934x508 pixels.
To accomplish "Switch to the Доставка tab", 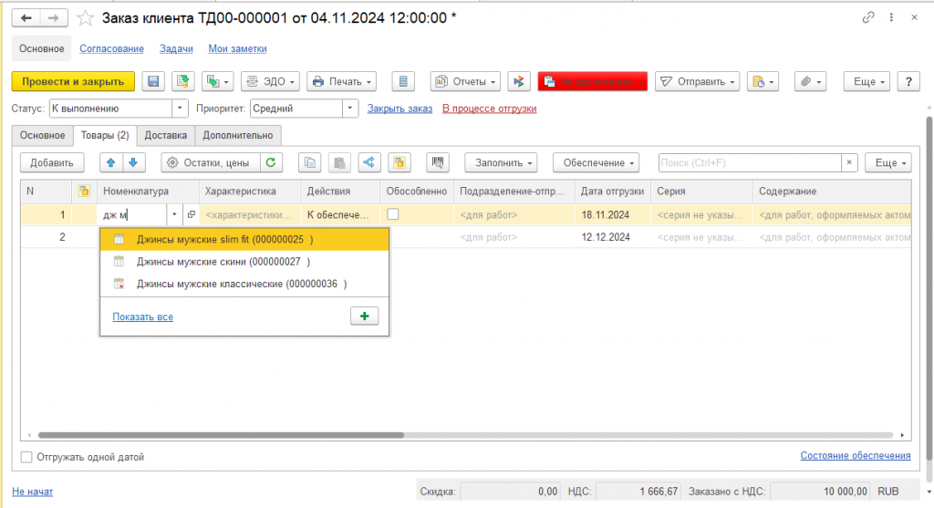I will pos(166,135).
